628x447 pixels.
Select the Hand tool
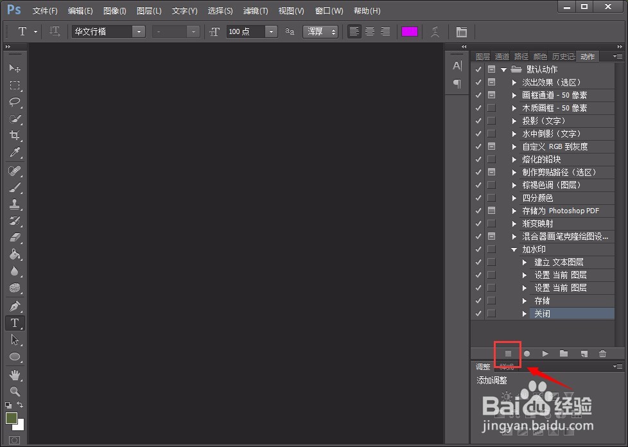coord(15,375)
